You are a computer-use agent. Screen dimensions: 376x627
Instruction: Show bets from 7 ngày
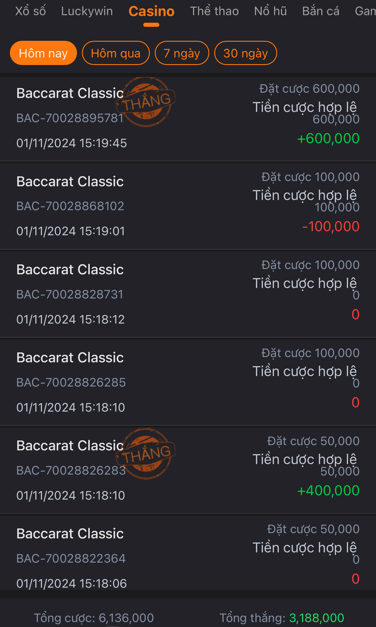(182, 53)
